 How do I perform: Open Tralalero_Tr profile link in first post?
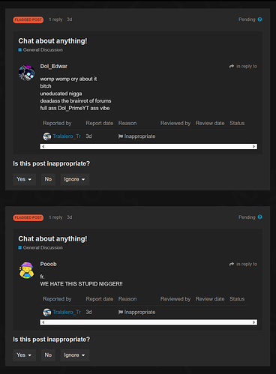[x=67, y=136]
